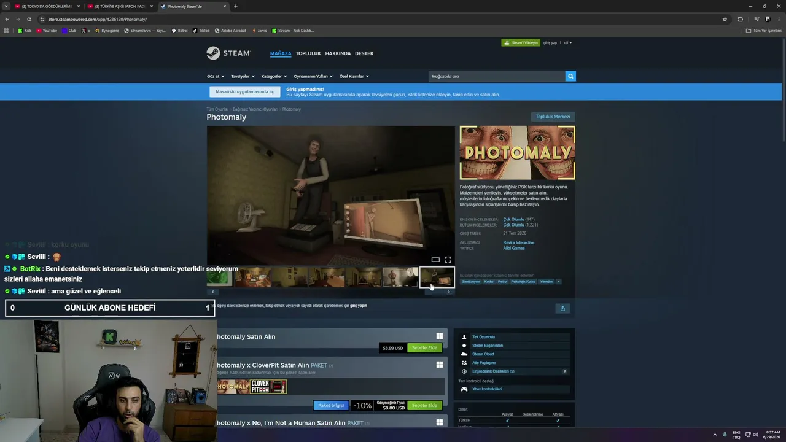Viewport: 786px width, 442px height.
Task: Open the TOPLULUK menu item
Action: coord(308,53)
